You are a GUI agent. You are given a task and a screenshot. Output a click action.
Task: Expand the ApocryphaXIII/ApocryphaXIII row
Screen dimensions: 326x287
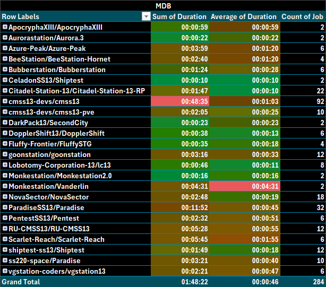coord(5,27)
